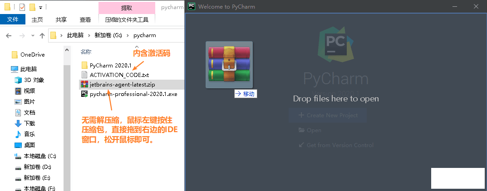This screenshot has width=487, height=191.
Task: Click Open in PyCharm welcome window
Action: pos(310,130)
